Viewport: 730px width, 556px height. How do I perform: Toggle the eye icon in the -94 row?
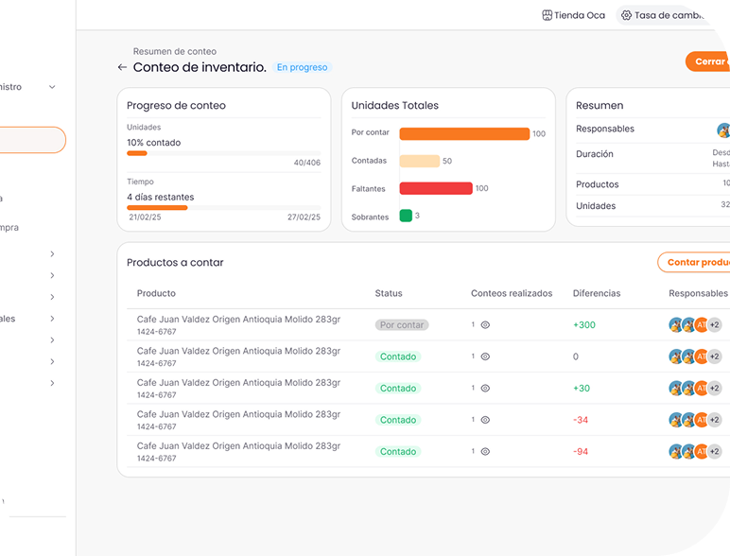click(x=485, y=452)
